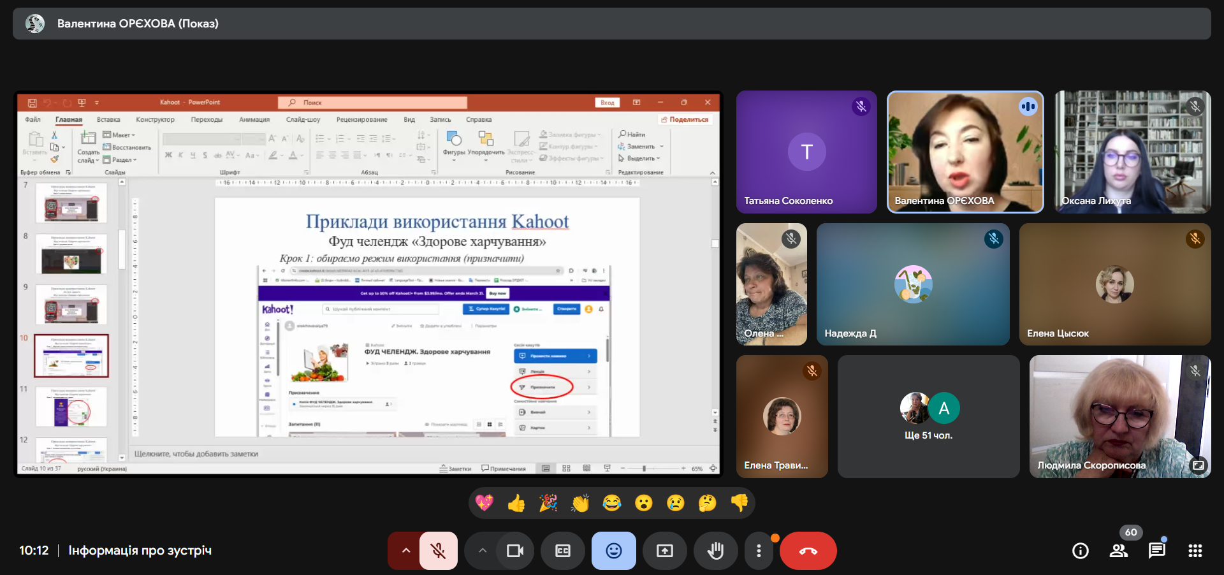Viewport: 1224px width, 575px height.
Task: Open Інформація про зустріч details
Action: [140, 550]
